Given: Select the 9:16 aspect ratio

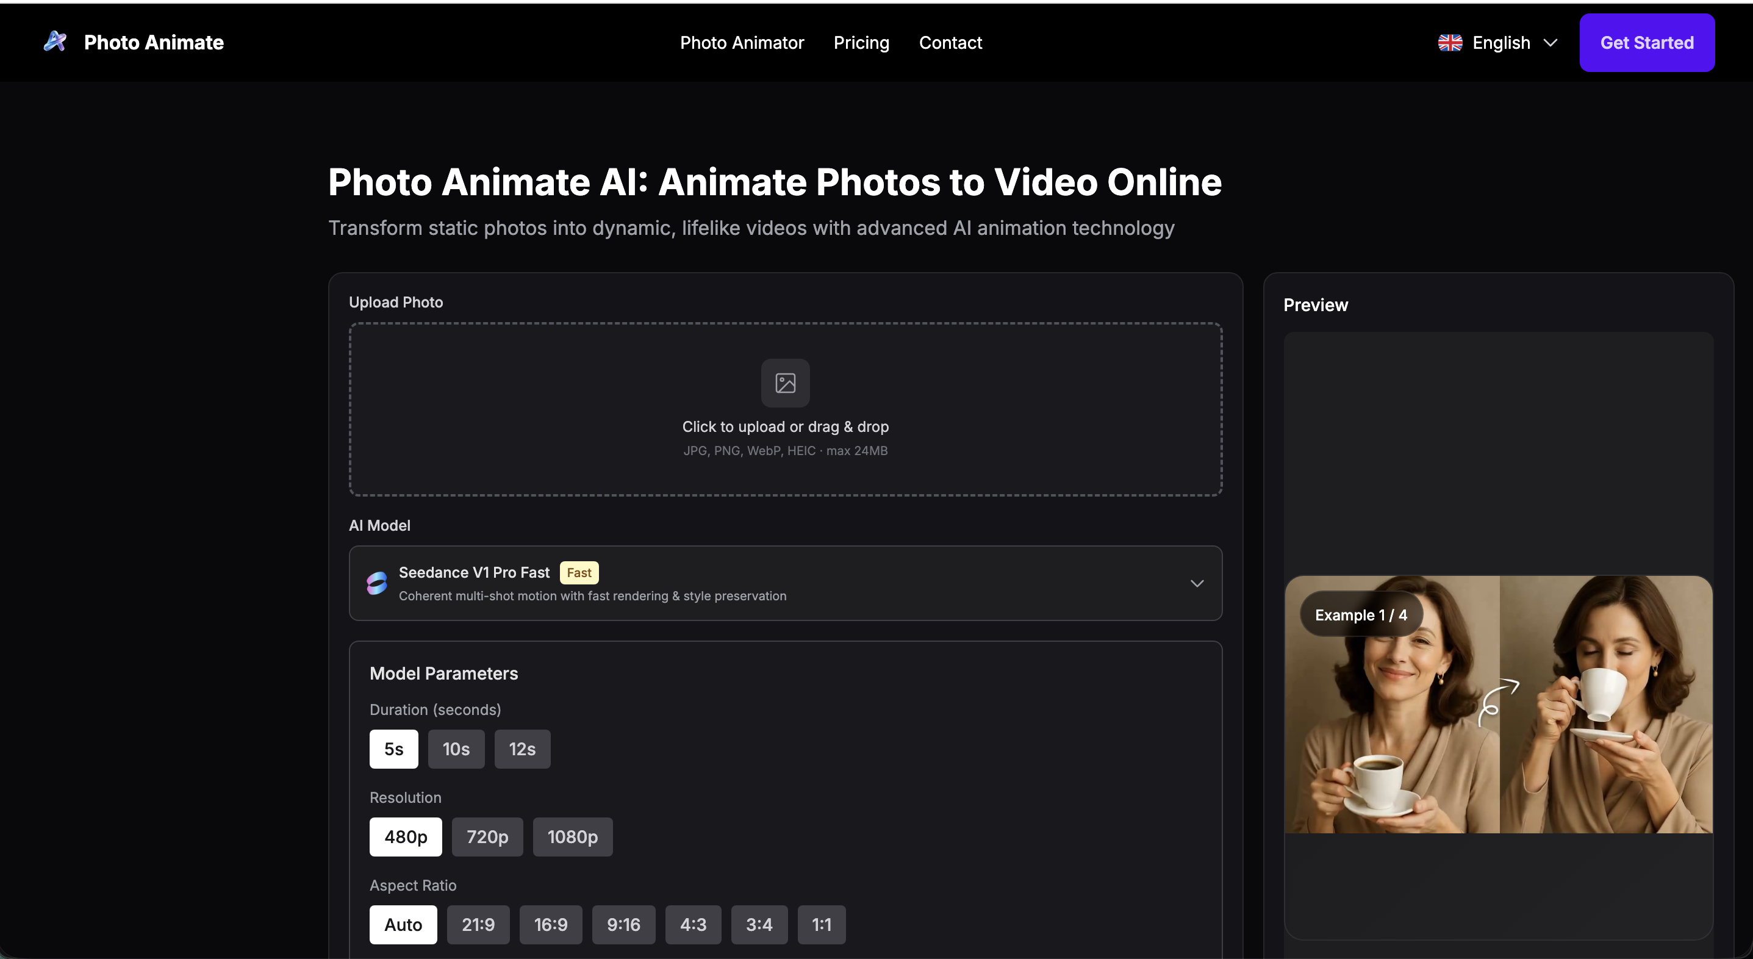Looking at the screenshot, I should tap(623, 924).
